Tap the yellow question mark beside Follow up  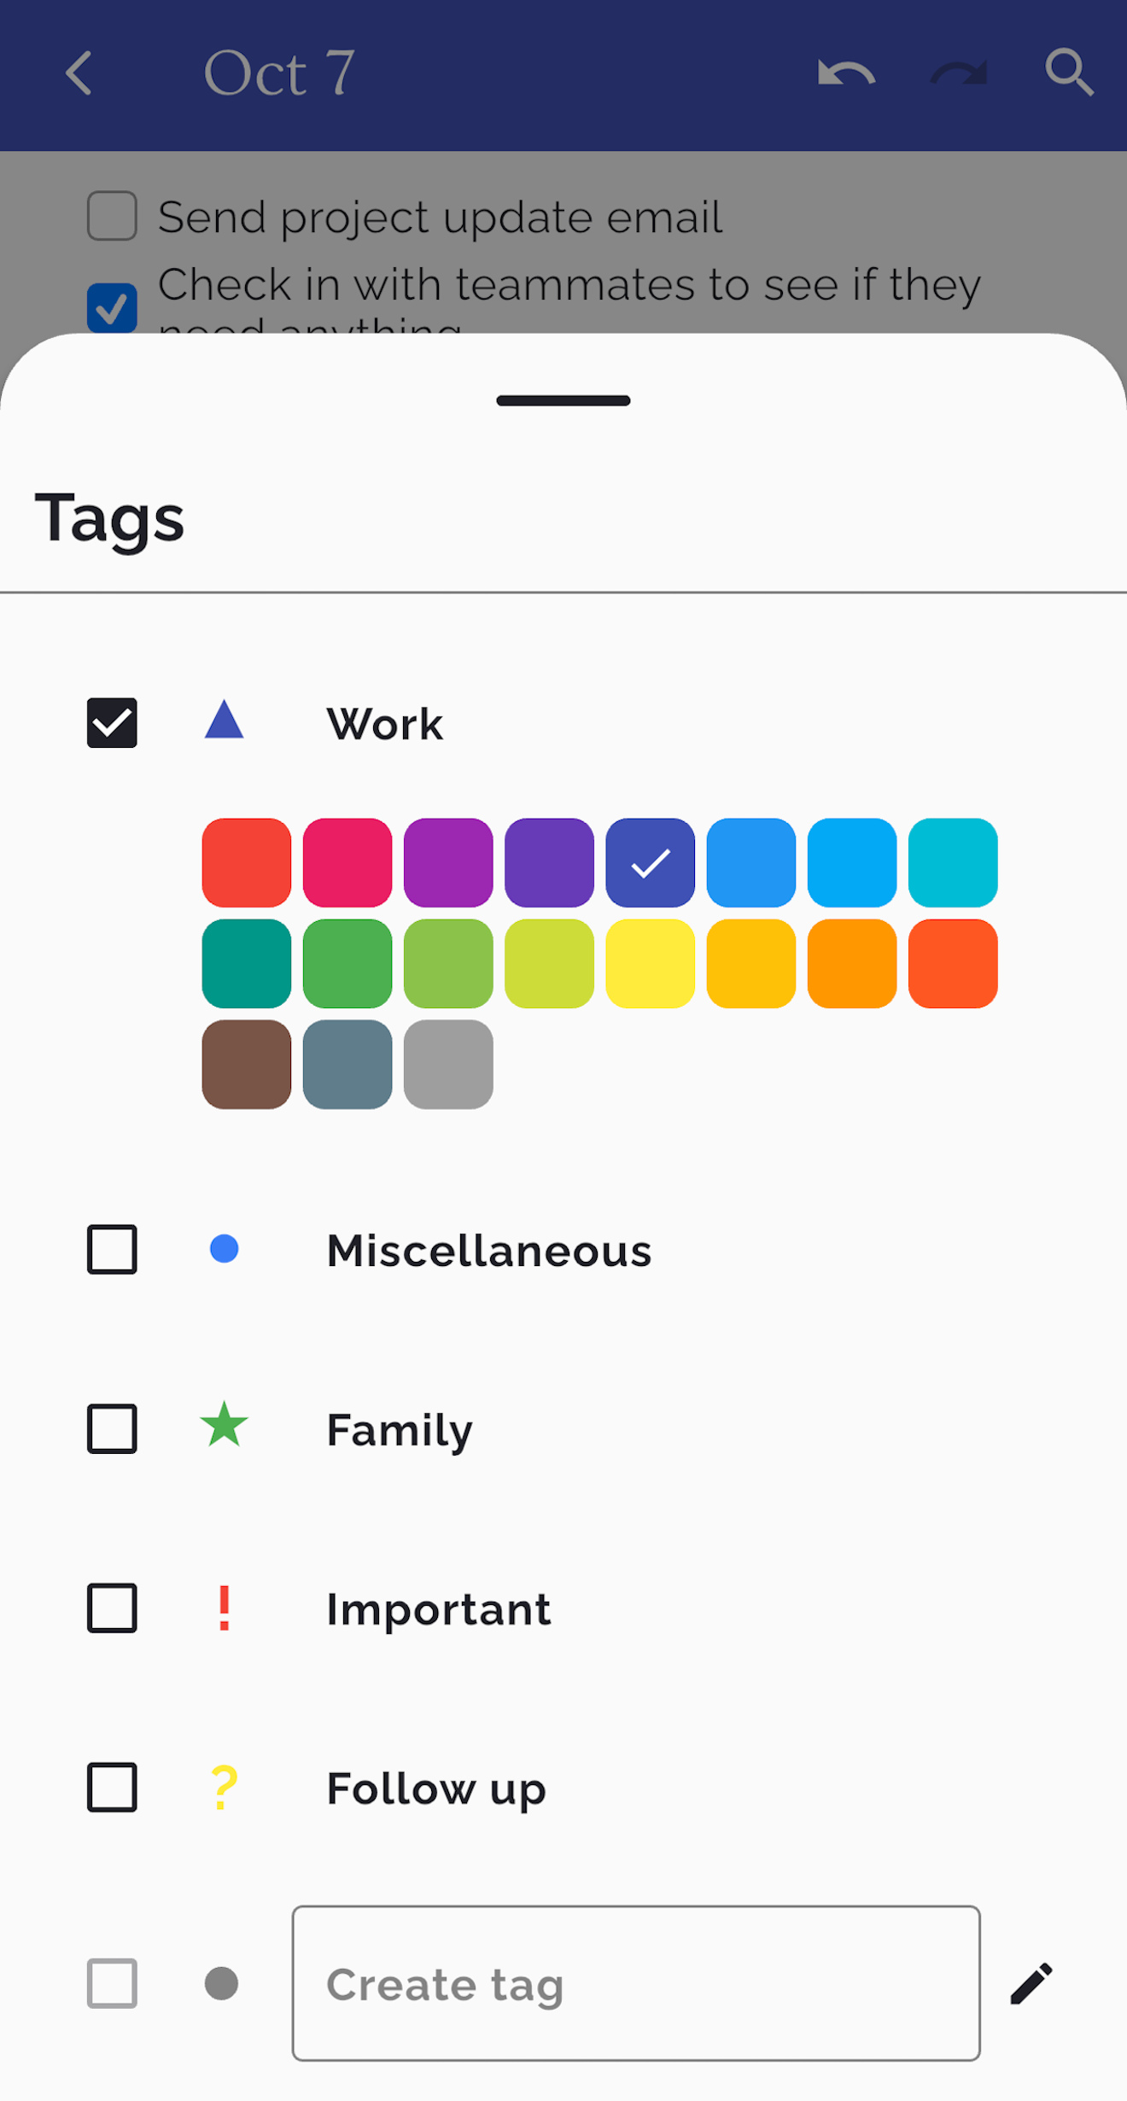point(224,1787)
